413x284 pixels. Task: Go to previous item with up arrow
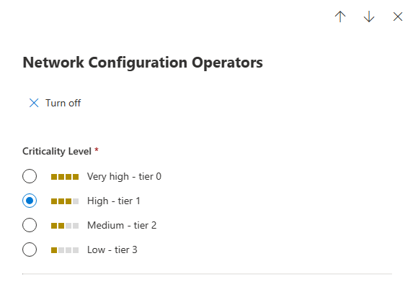click(340, 17)
